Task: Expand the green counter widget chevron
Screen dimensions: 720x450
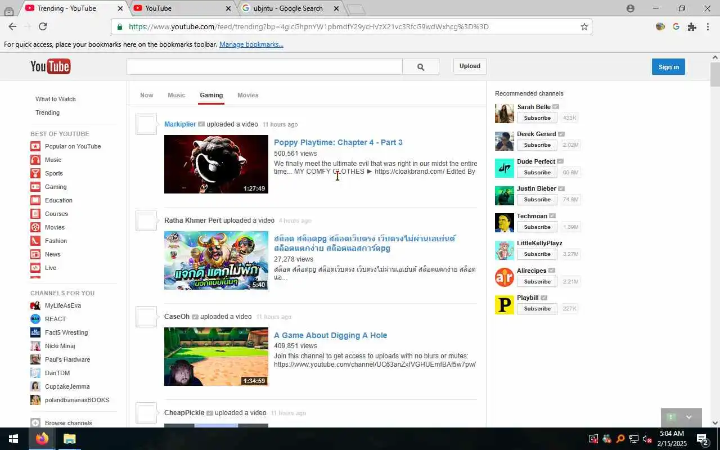Action: pyautogui.click(x=688, y=417)
